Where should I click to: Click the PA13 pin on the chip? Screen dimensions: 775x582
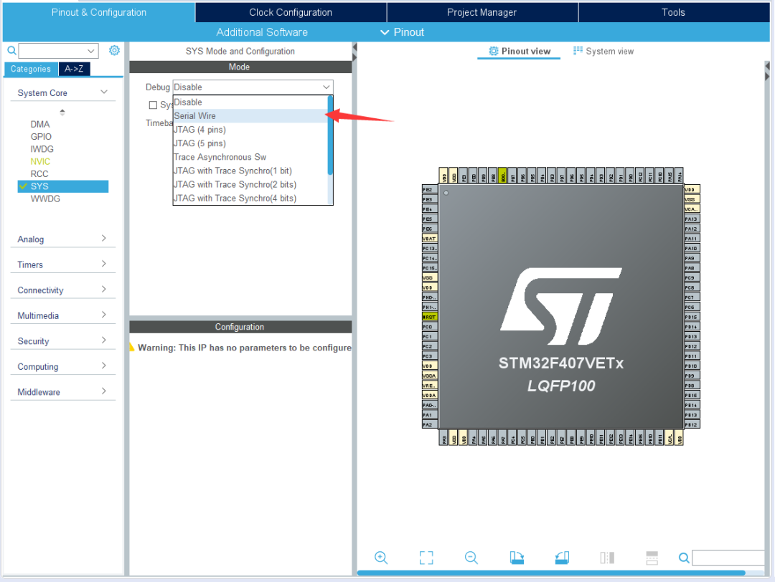pos(692,219)
